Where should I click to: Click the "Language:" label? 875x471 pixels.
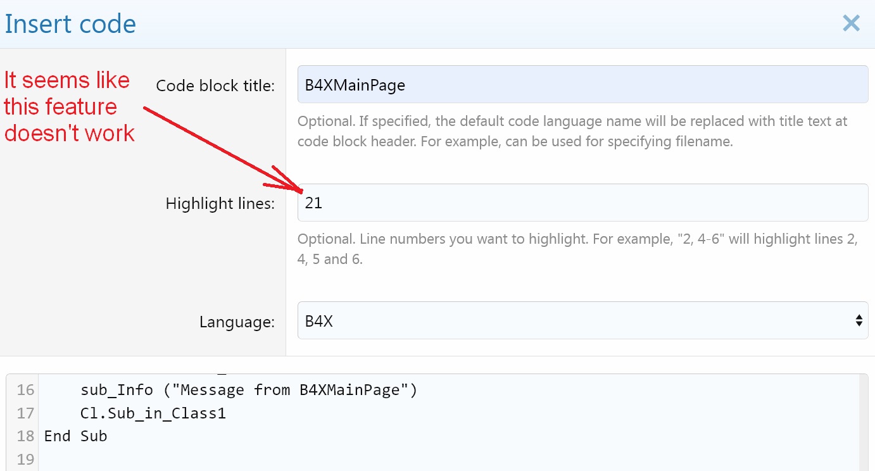click(237, 322)
